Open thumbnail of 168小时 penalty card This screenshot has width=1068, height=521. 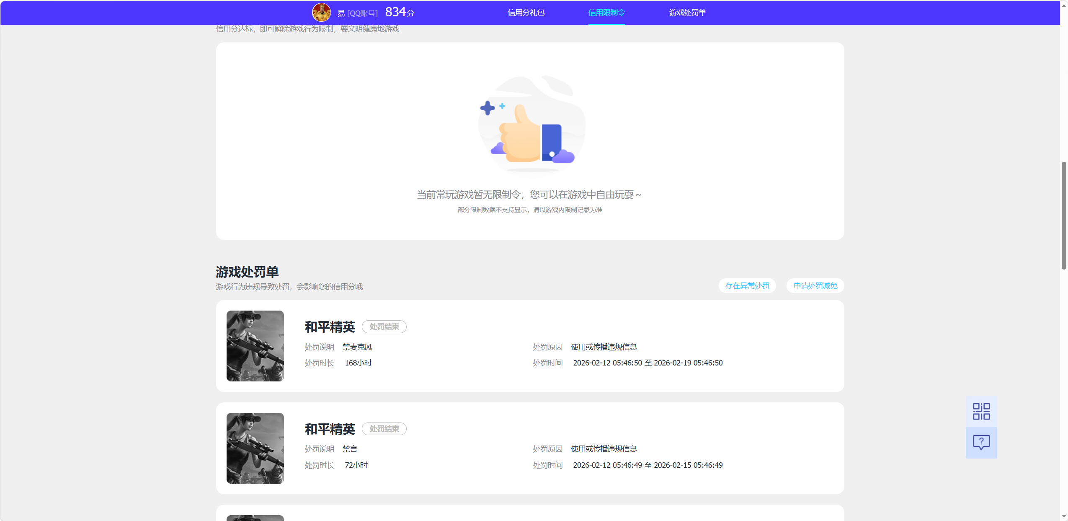tap(255, 346)
